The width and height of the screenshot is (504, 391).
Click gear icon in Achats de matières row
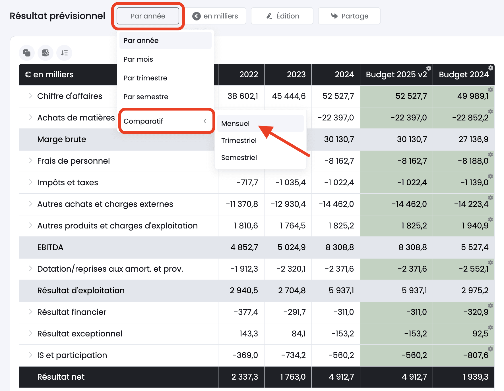490,111
